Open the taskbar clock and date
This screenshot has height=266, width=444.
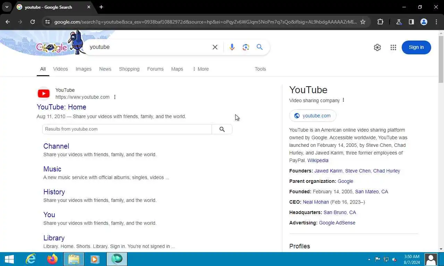[x=412, y=259]
